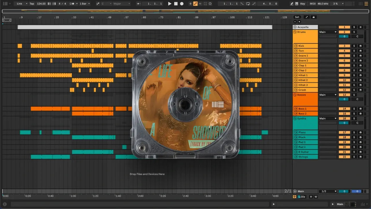
Task: Toggle the Punch-In switch
Action: tap(242, 4)
